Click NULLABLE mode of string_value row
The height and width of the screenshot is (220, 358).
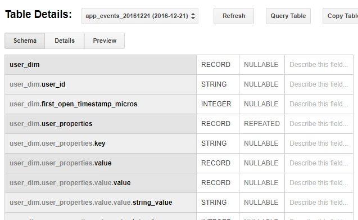(261, 203)
